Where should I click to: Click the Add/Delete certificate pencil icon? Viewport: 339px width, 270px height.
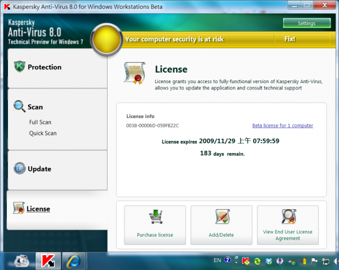(222, 217)
